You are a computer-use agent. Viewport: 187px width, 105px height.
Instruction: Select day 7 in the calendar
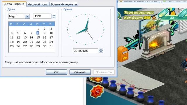(31, 33)
